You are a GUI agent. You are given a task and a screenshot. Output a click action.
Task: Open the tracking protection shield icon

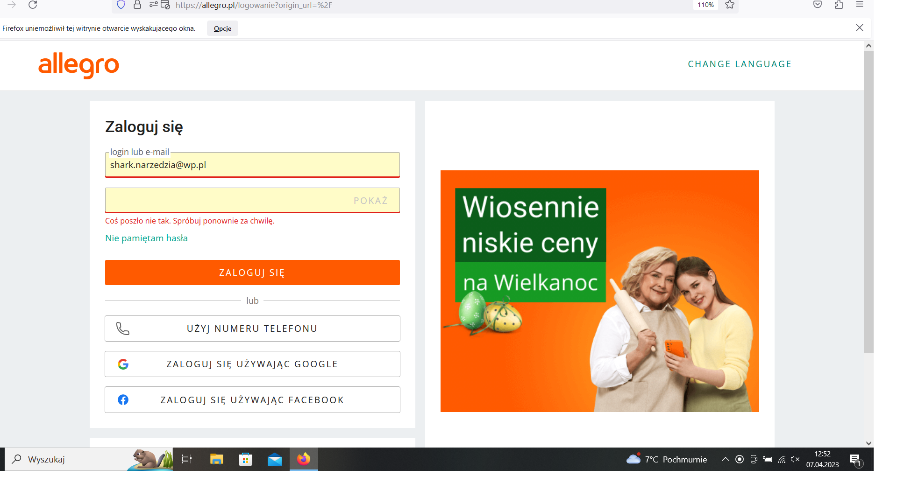(121, 5)
